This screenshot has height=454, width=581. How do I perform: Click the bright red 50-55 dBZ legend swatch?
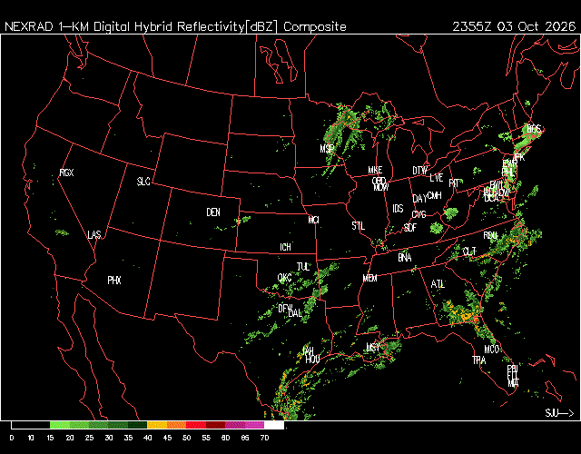pyautogui.click(x=196, y=425)
